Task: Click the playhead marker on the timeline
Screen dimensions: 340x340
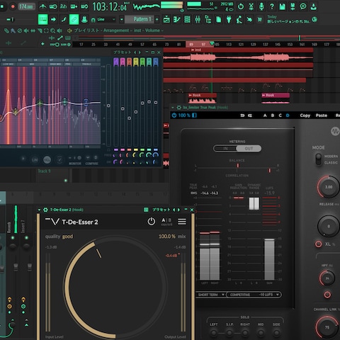Action: [212, 43]
